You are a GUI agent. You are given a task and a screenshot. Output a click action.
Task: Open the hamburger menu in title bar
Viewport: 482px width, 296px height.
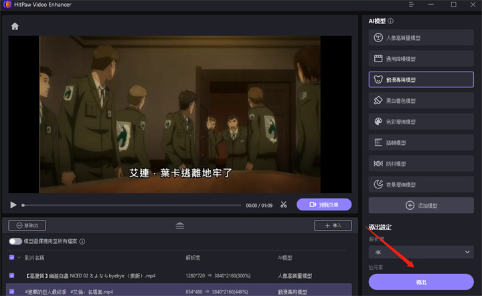pos(411,4)
